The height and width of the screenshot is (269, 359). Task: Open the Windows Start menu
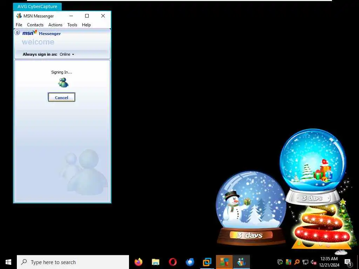(8, 262)
